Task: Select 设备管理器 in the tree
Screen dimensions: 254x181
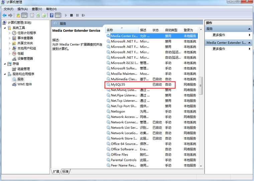Action: point(25,59)
